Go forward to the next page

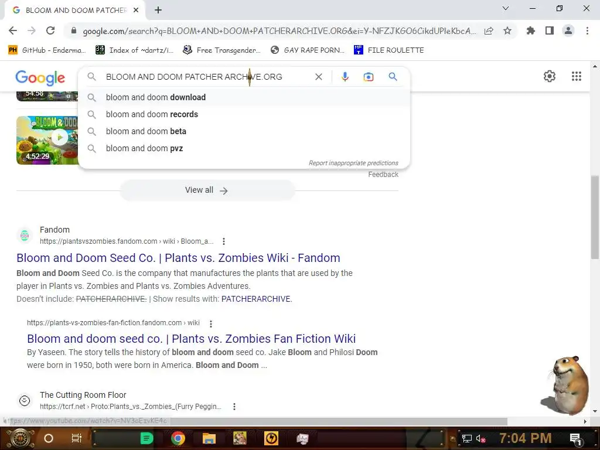click(32, 30)
